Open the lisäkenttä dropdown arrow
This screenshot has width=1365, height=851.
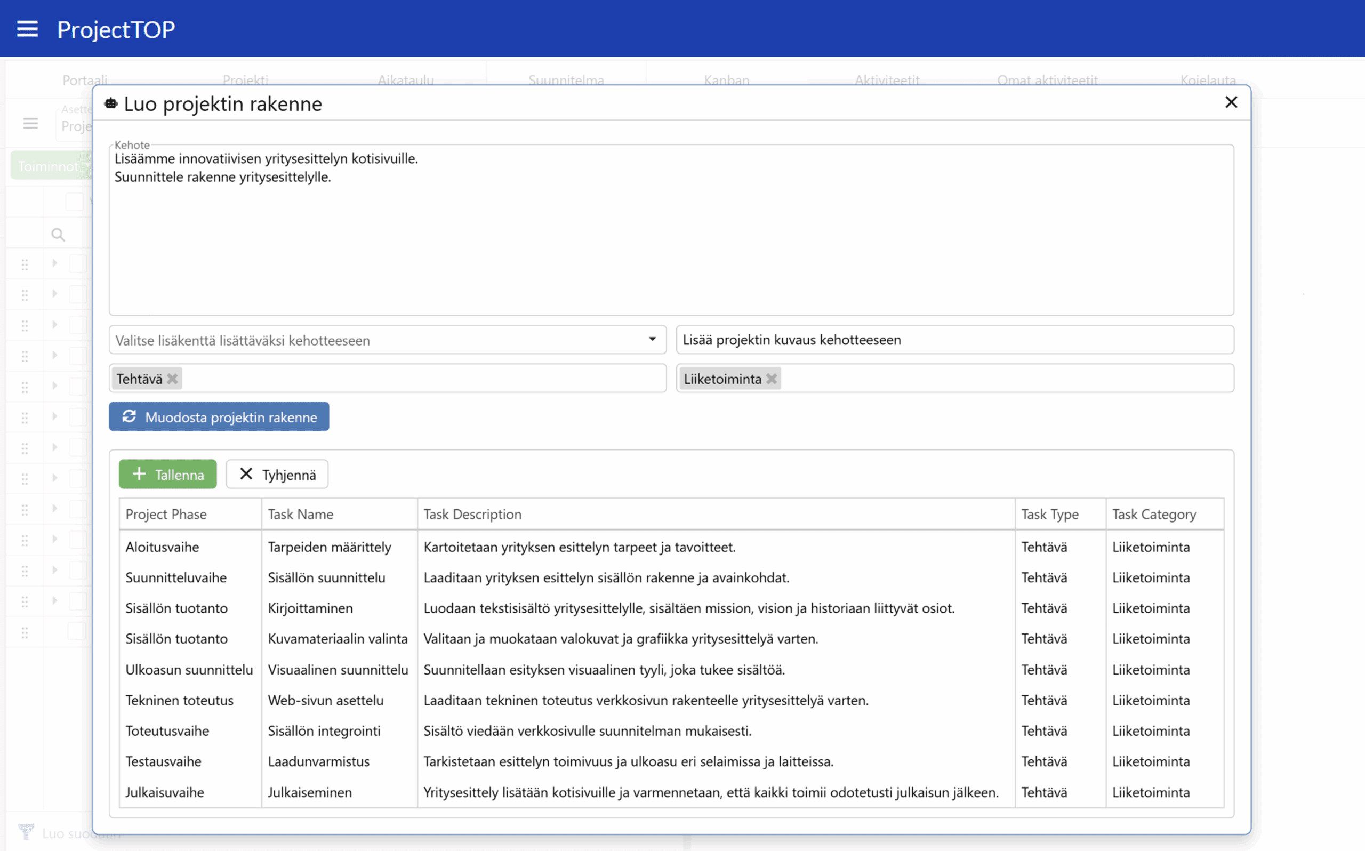652,339
